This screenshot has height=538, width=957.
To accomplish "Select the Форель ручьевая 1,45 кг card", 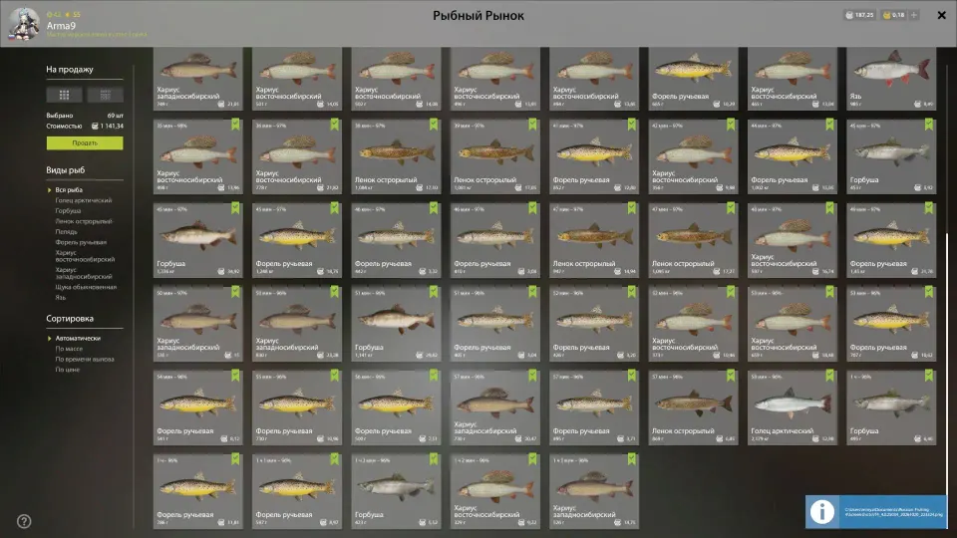I will pyautogui.click(x=891, y=240).
